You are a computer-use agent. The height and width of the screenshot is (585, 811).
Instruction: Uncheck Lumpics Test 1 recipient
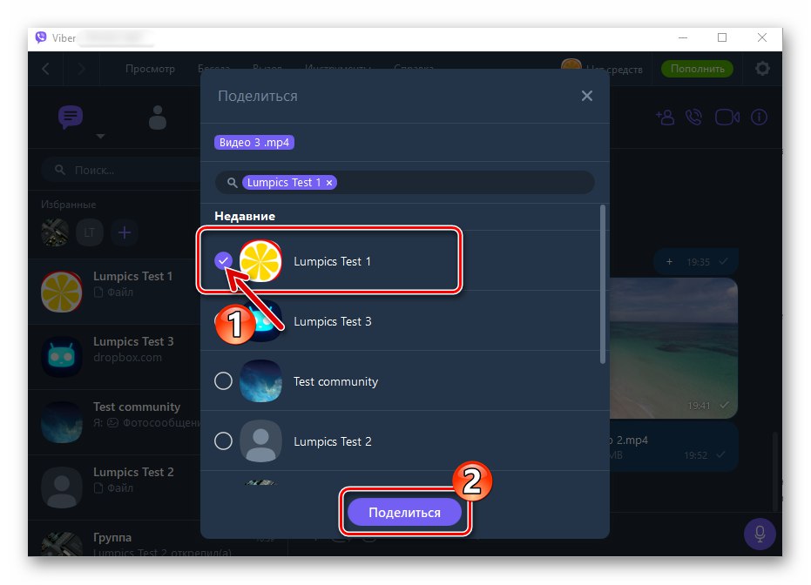tap(223, 261)
